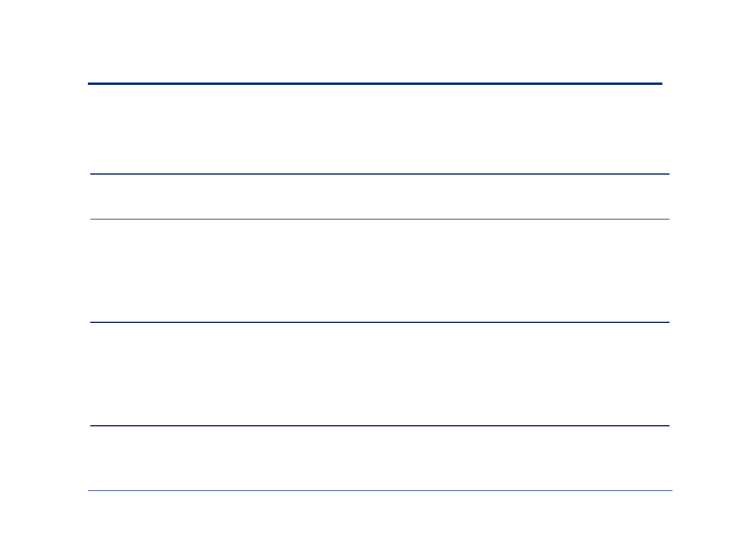
Task: Click the right end of the thick header line
Action: click(x=661, y=84)
